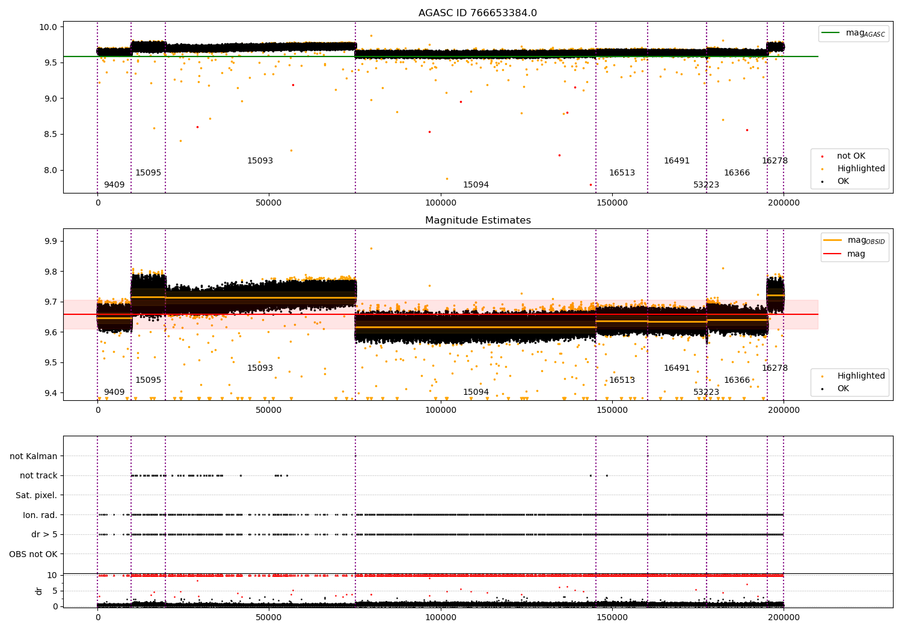Click the 'not Kalman' flag row label
Screen dimensions: 902x631
click(x=34, y=457)
